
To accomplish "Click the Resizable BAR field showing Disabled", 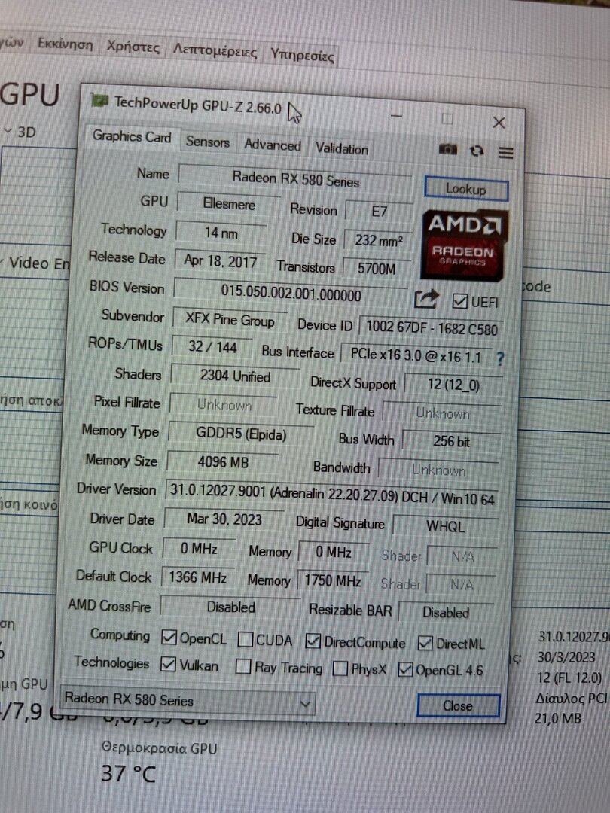I will [x=446, y=612].
